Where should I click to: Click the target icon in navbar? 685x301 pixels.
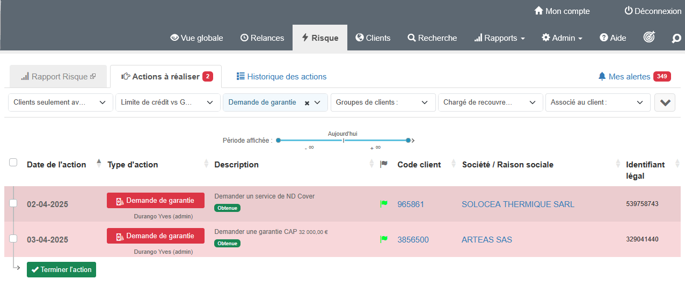pos(649,38)
